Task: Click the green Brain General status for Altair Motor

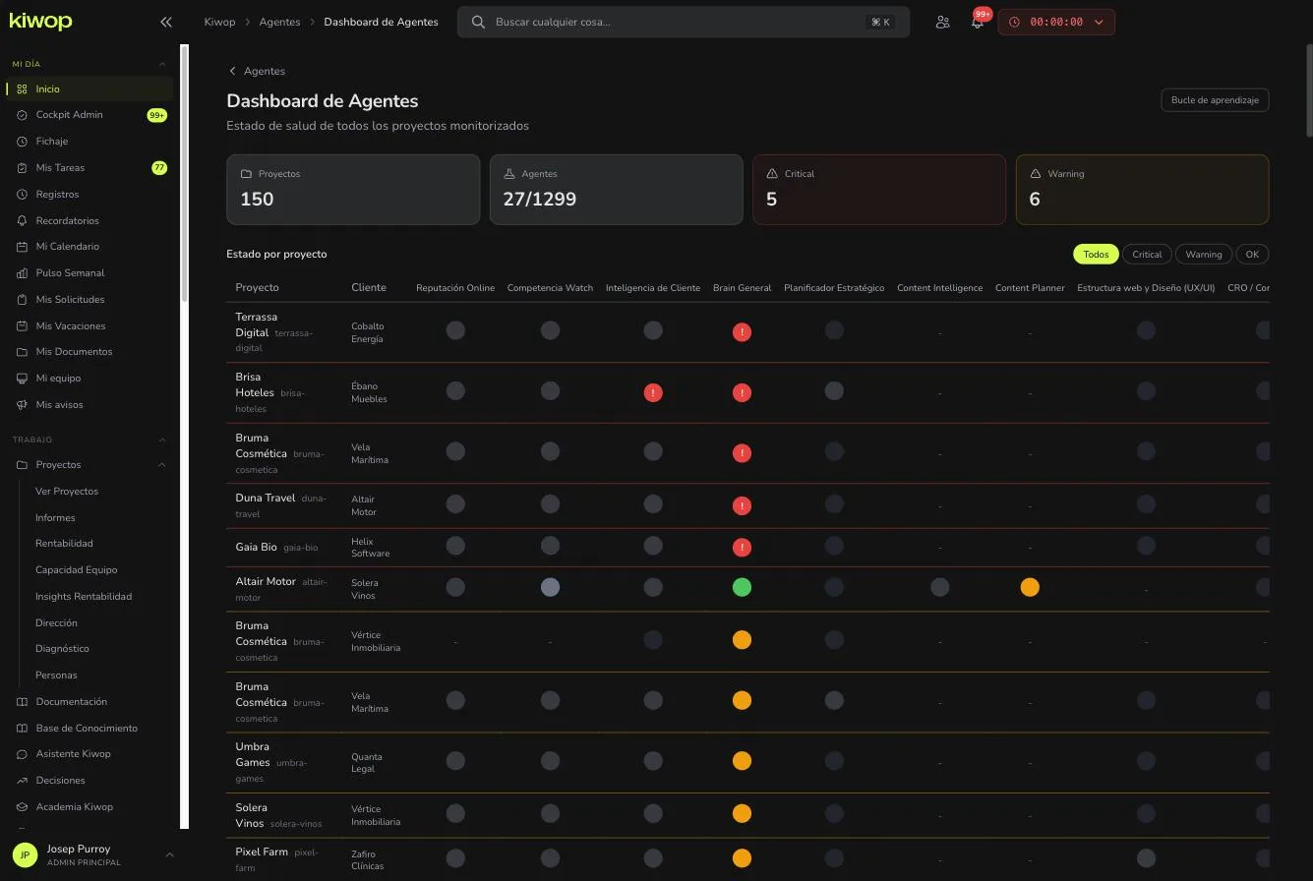Action: tap(742, 587)
